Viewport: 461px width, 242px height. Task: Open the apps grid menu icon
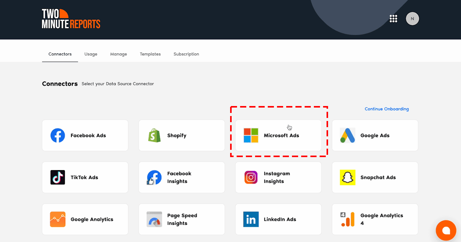click(393, 18)
